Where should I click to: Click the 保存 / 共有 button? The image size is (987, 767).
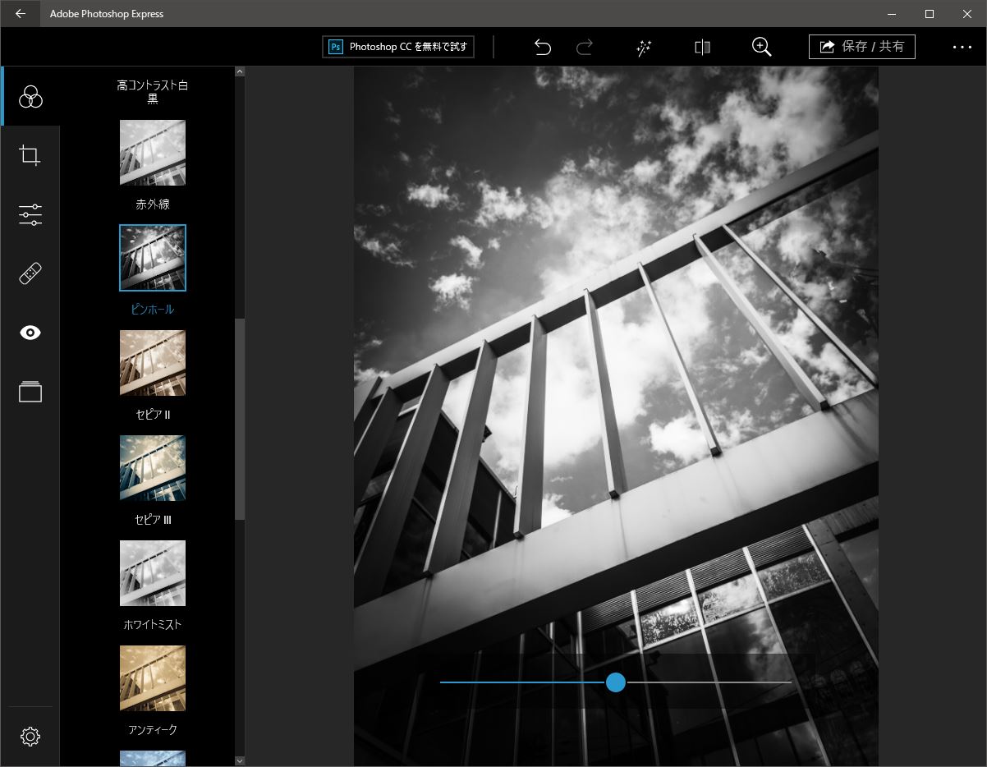(862, 47)
